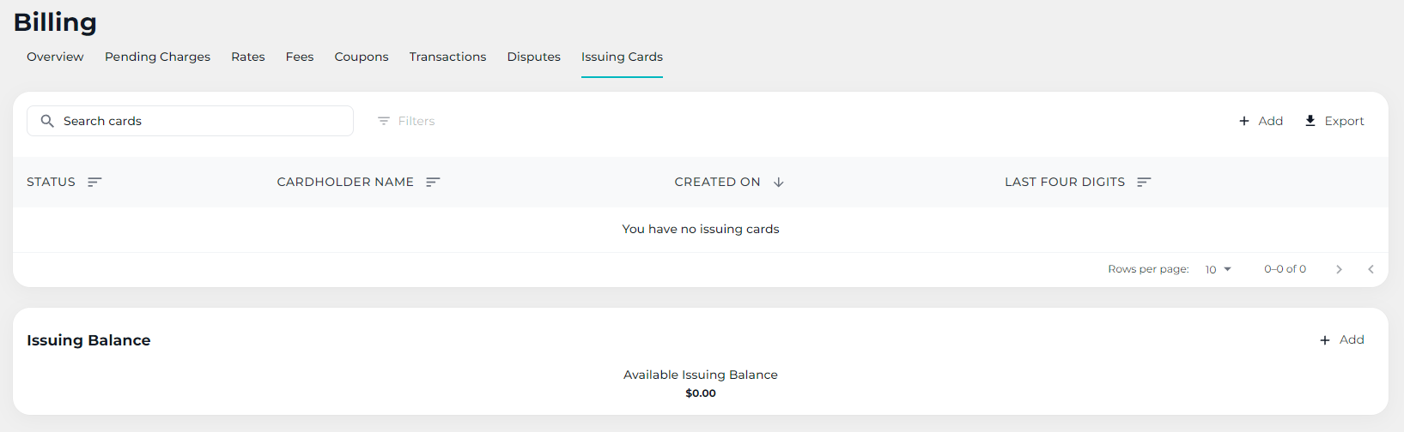Click the magnifier icon in search box
Screen dimensions: 1404x432
tap(47, 121)
